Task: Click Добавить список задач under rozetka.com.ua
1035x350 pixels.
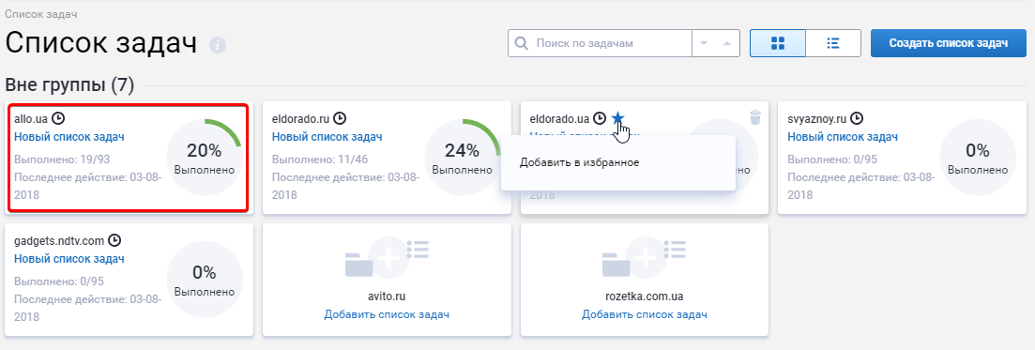Action: [645, 314]
